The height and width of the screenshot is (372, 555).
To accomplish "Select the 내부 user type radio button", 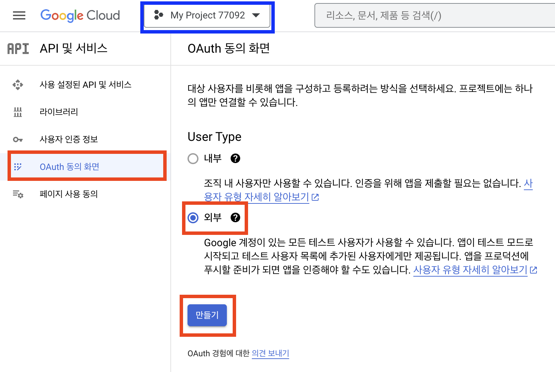I will click(193, 158).
